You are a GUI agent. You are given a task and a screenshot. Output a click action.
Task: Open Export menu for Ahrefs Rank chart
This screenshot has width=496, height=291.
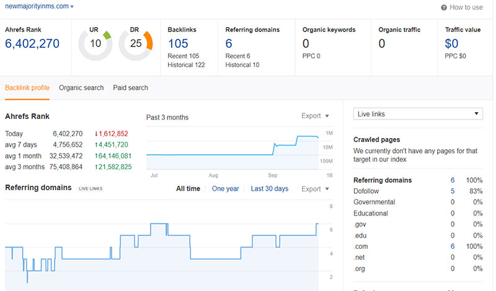tap(315, 116)
